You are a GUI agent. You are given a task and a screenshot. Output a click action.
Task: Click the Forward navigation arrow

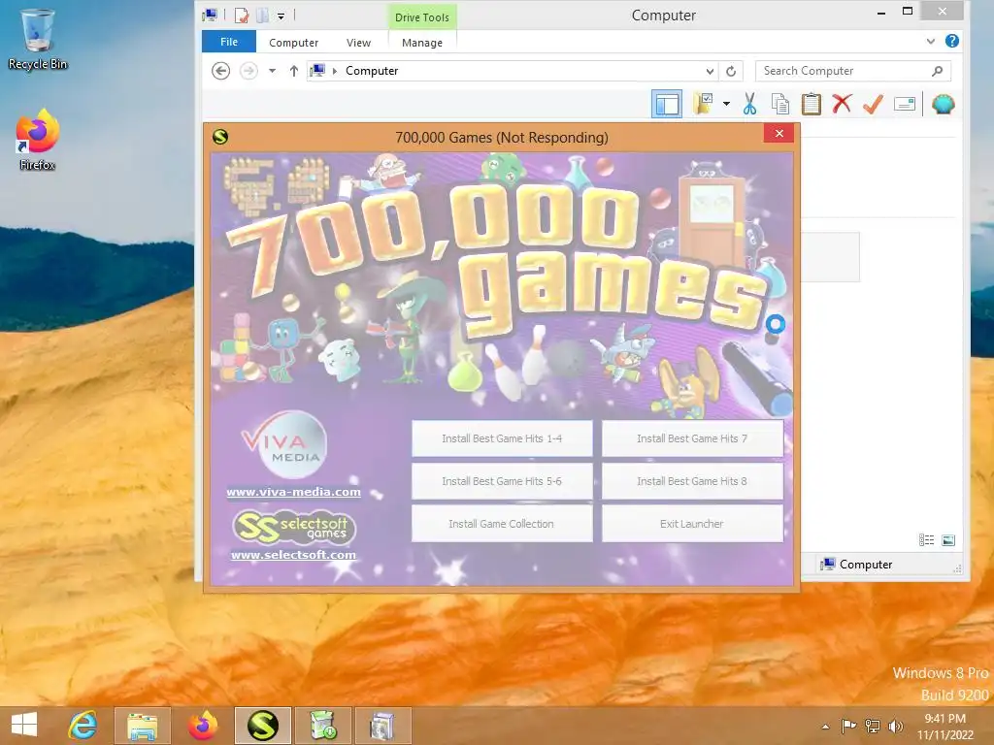coord(248,70)
